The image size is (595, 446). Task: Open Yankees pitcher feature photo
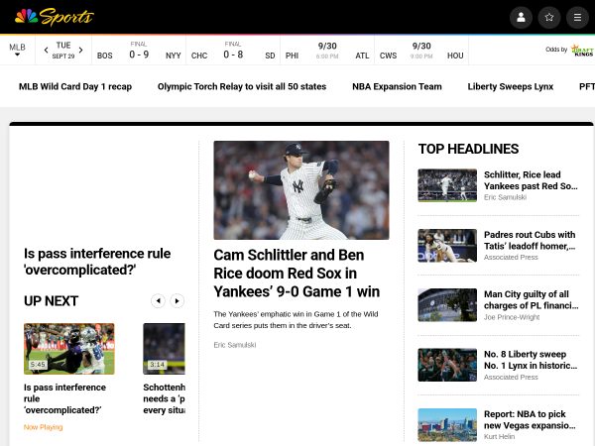tap(301, 190)
